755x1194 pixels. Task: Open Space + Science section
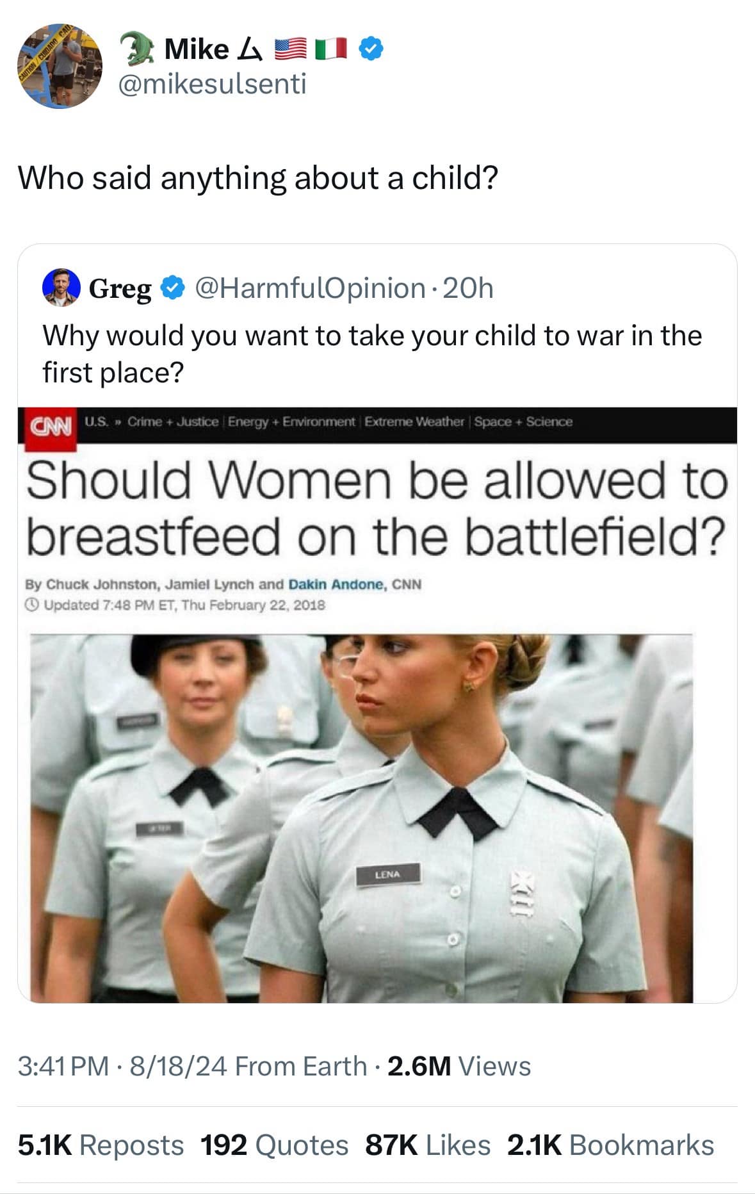point(523,421)
